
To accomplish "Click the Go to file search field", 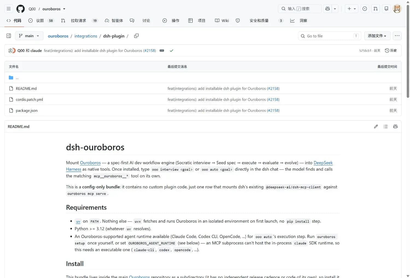I will 329,36.
